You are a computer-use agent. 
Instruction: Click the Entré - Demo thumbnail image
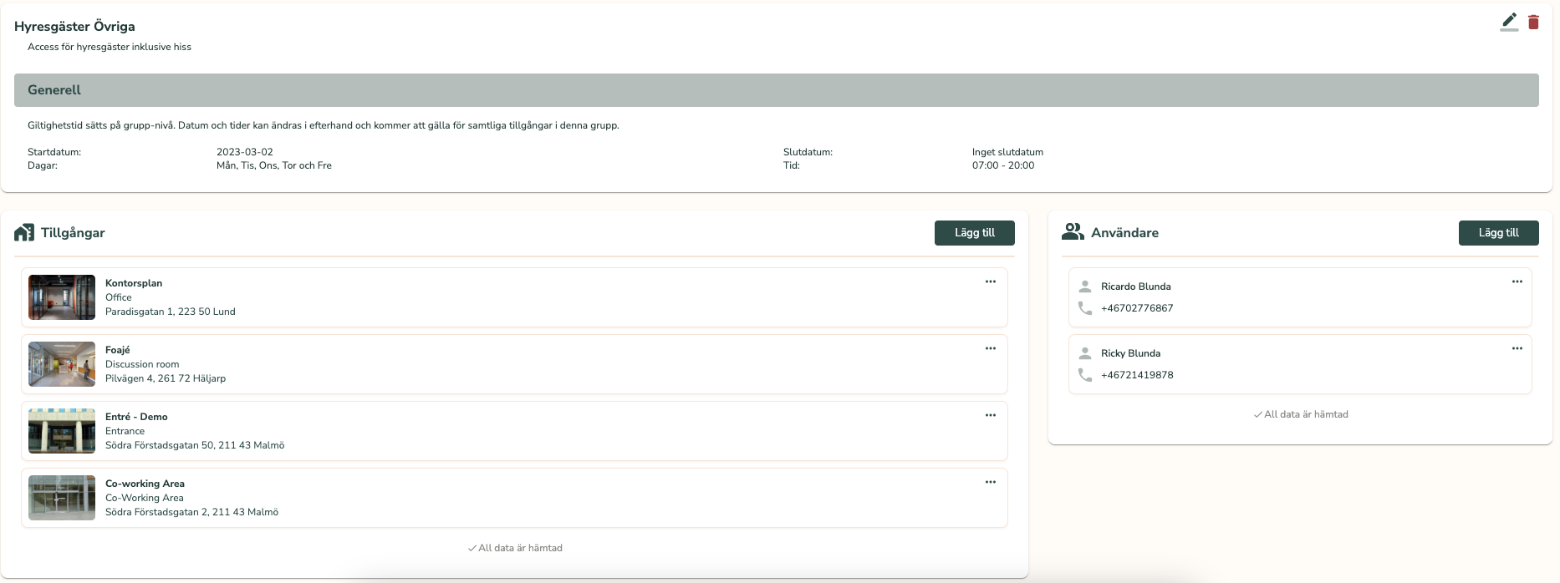click(x=62, y=431)
